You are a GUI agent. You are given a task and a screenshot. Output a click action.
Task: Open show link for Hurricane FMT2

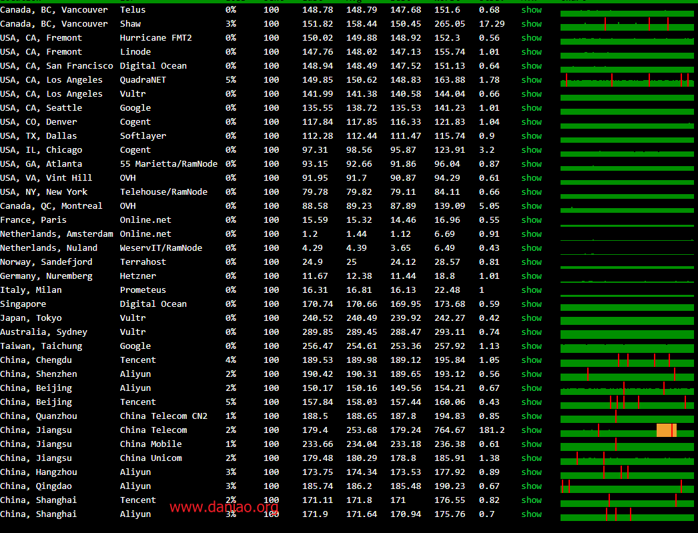point(532,38)
